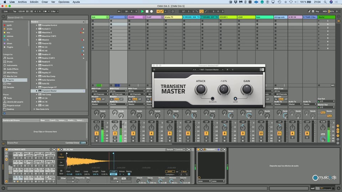This screenshot has width=342, height=192.
Task: Open macOS Spotlight search icon
Action: click(325, 2)
